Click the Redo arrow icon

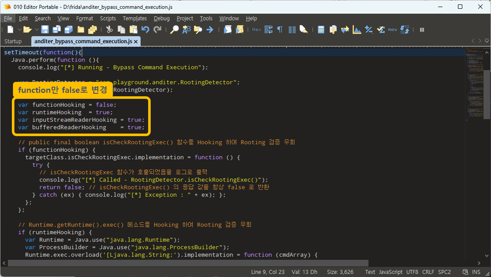[x=157, y=29]
